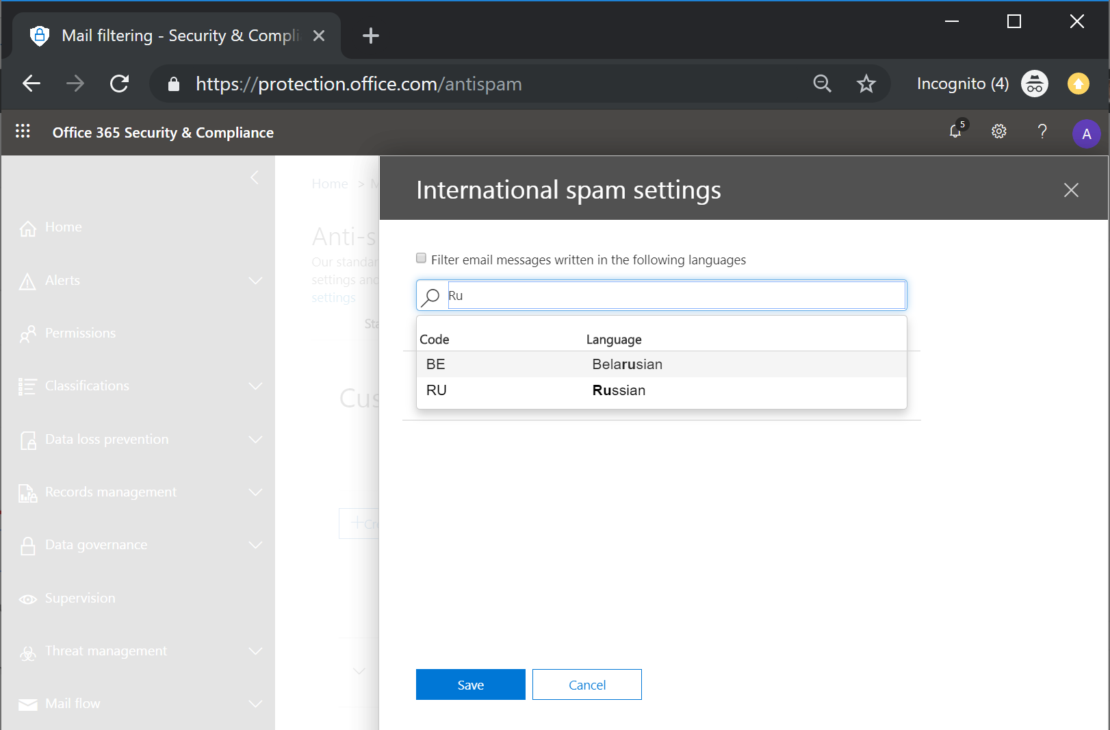Expand the Classifications chevron

tap(255, 386)
